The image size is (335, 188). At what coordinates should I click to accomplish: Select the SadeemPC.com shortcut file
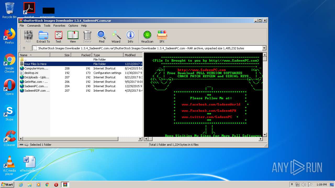tap(81, 86)
